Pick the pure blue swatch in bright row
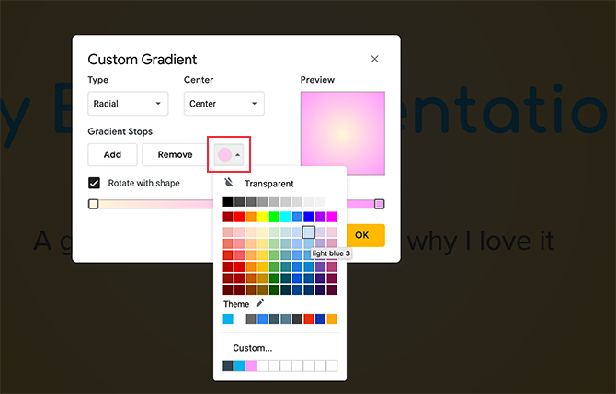 pos(309,217)
